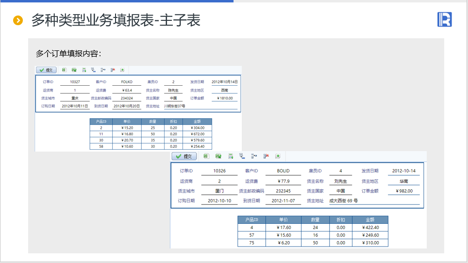Screen dimensions: 468x263
Task: Click the ¥304.00 amount cell
Action: [198, 128]
